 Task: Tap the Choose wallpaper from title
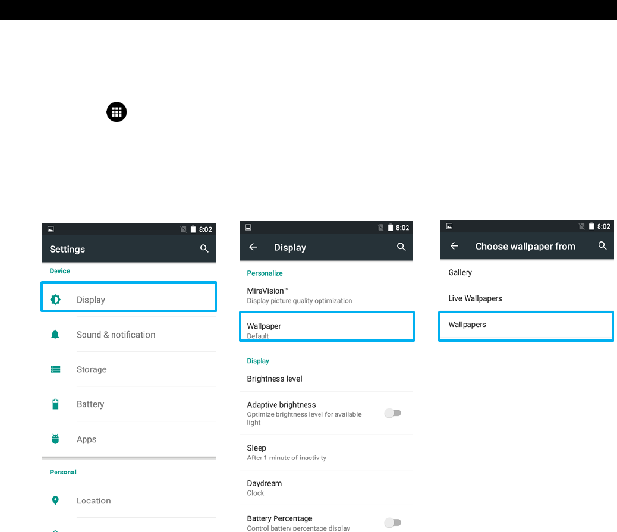coord(525,246)
